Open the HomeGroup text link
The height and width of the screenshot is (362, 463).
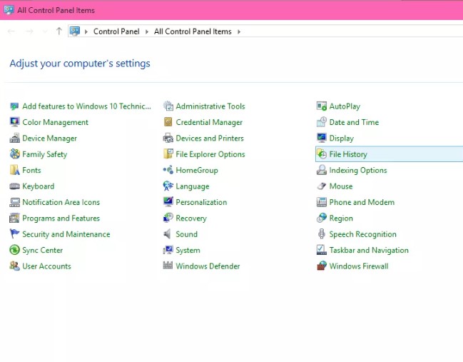[x=197, y=170]
